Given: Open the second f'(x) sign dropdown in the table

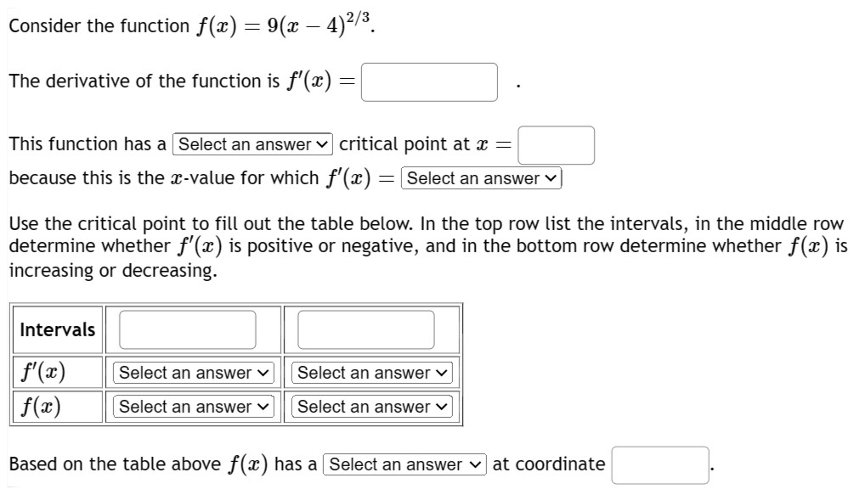Looking at the screenshot, I should click(370, 372).
